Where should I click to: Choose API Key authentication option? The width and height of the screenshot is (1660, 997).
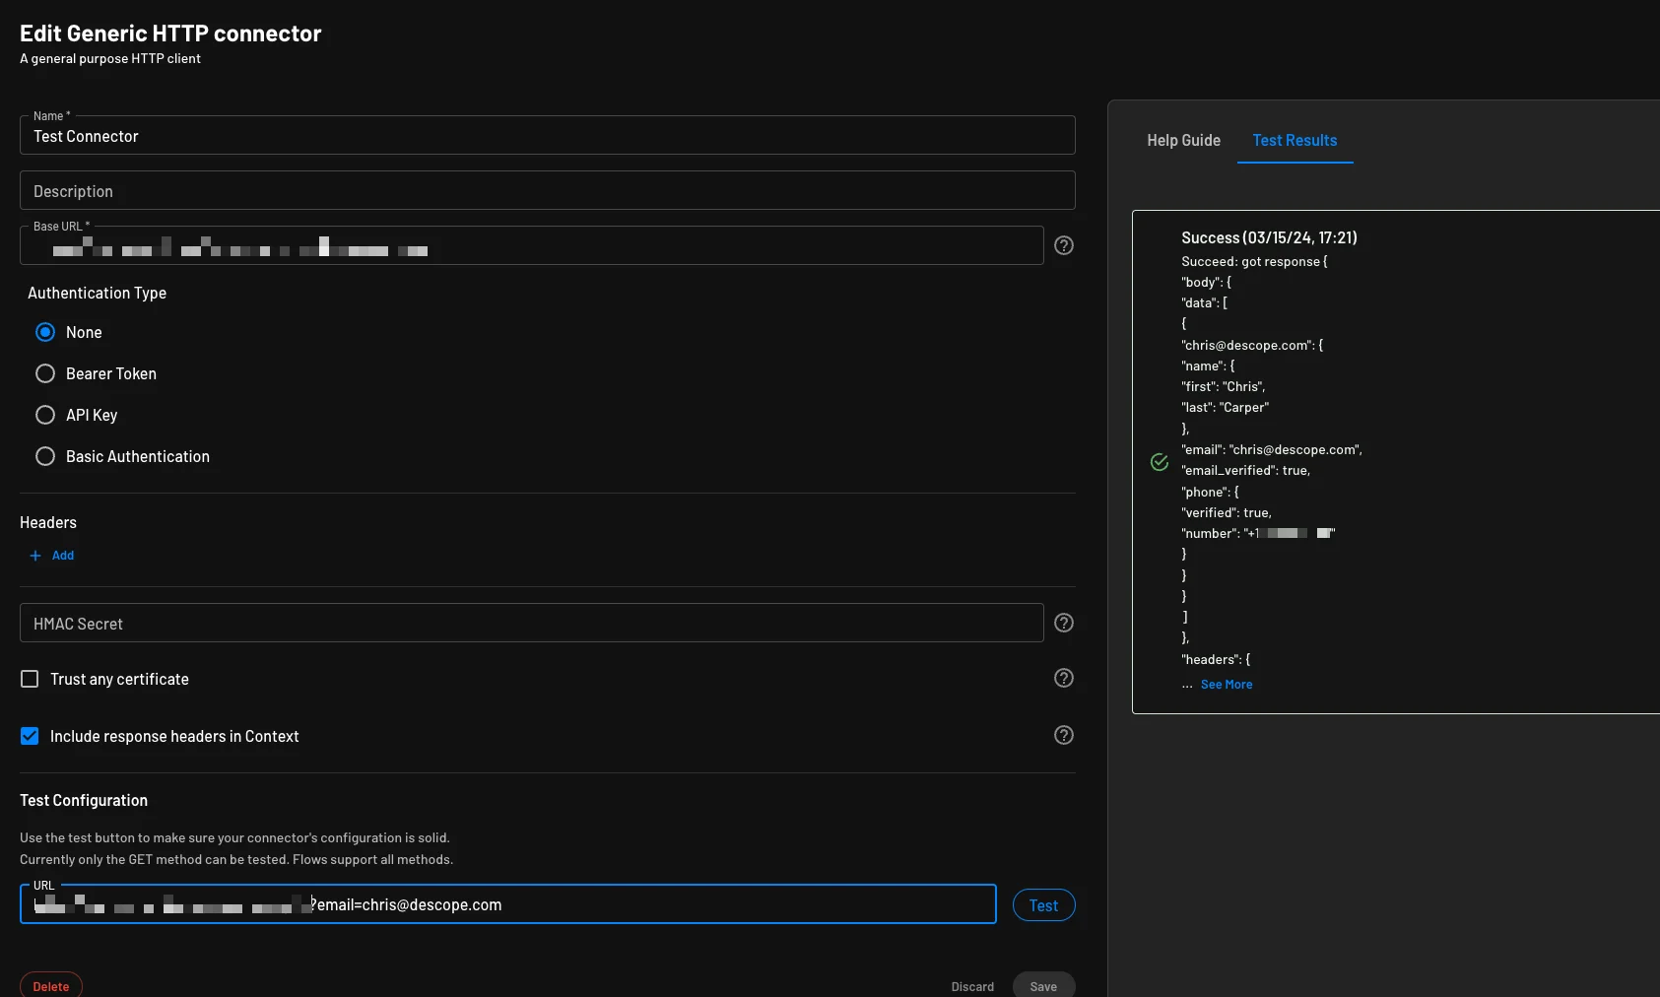click(x=45, y=415)
